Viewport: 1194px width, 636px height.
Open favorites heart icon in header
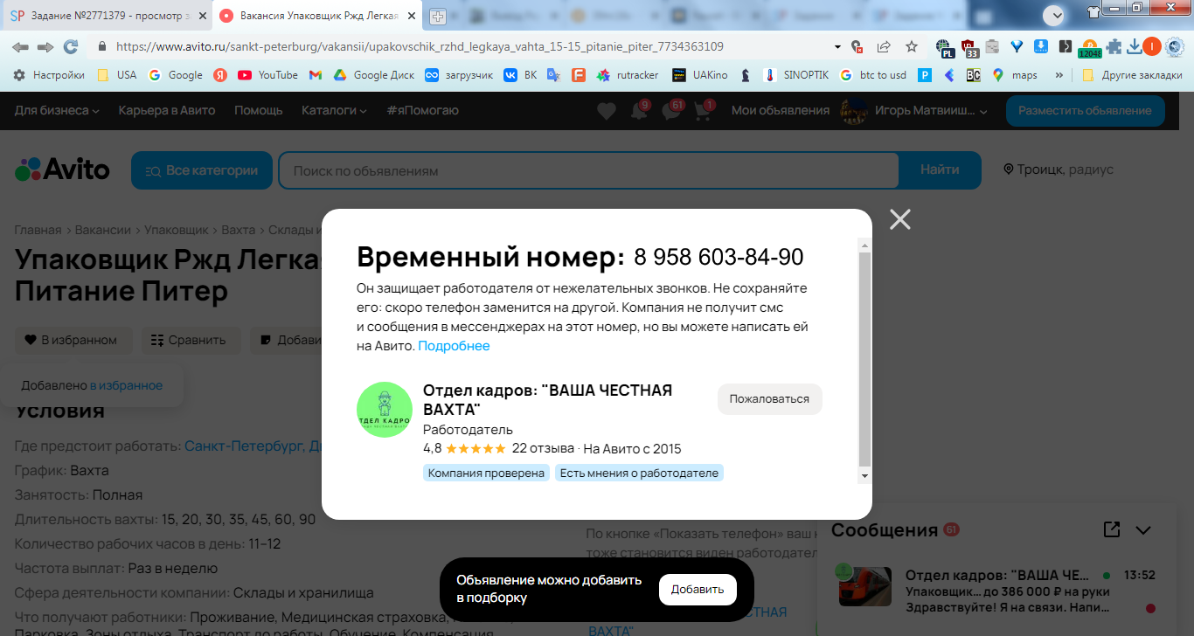pyautogui.click(x=606, y=111)
